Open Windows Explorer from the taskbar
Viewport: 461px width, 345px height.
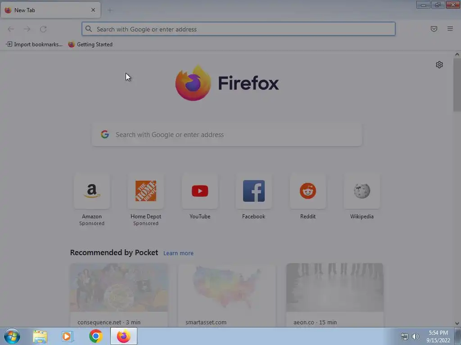40,336
